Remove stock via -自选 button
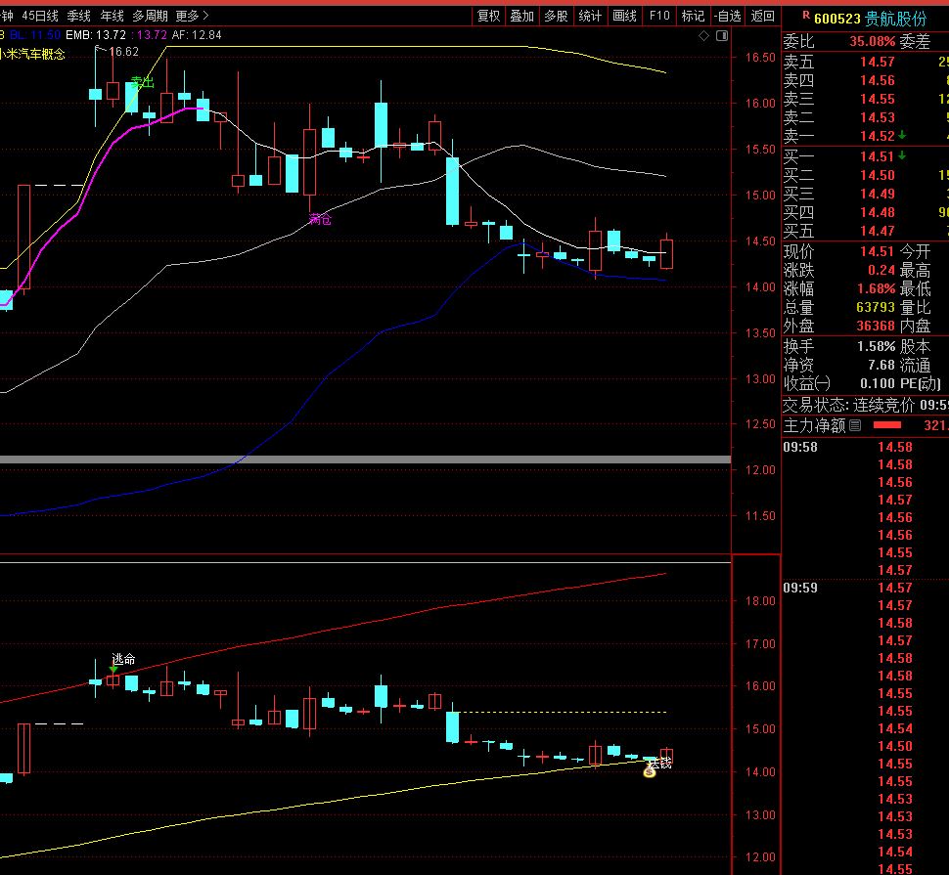 727,17
